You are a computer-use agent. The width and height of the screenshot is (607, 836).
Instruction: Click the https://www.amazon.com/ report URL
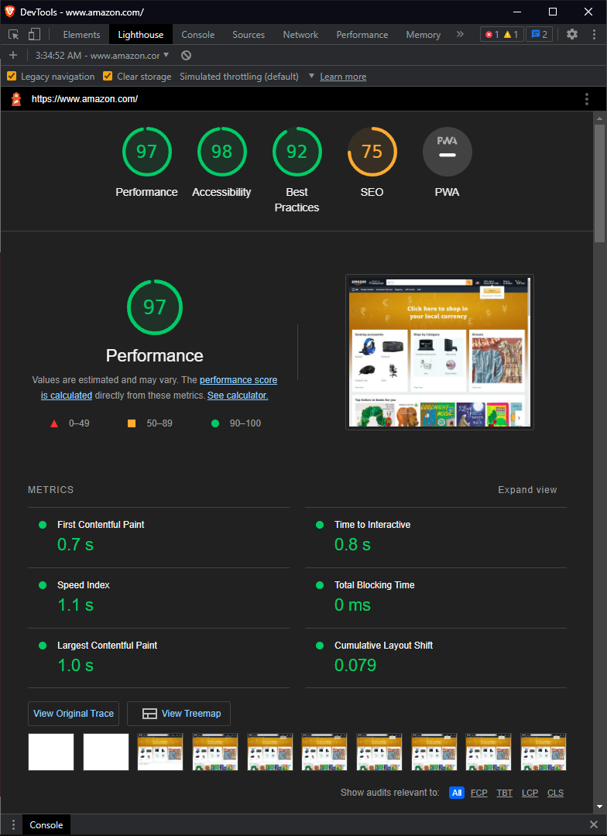click(85, 99)
